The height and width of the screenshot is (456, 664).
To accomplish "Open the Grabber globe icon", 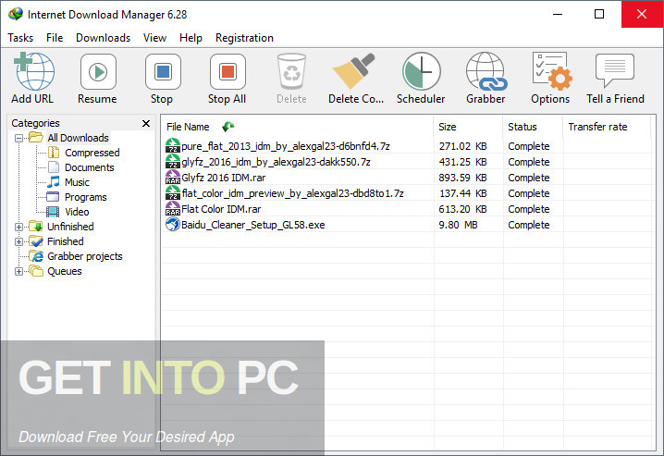I will pyautogui.click(x=486, y=71).
